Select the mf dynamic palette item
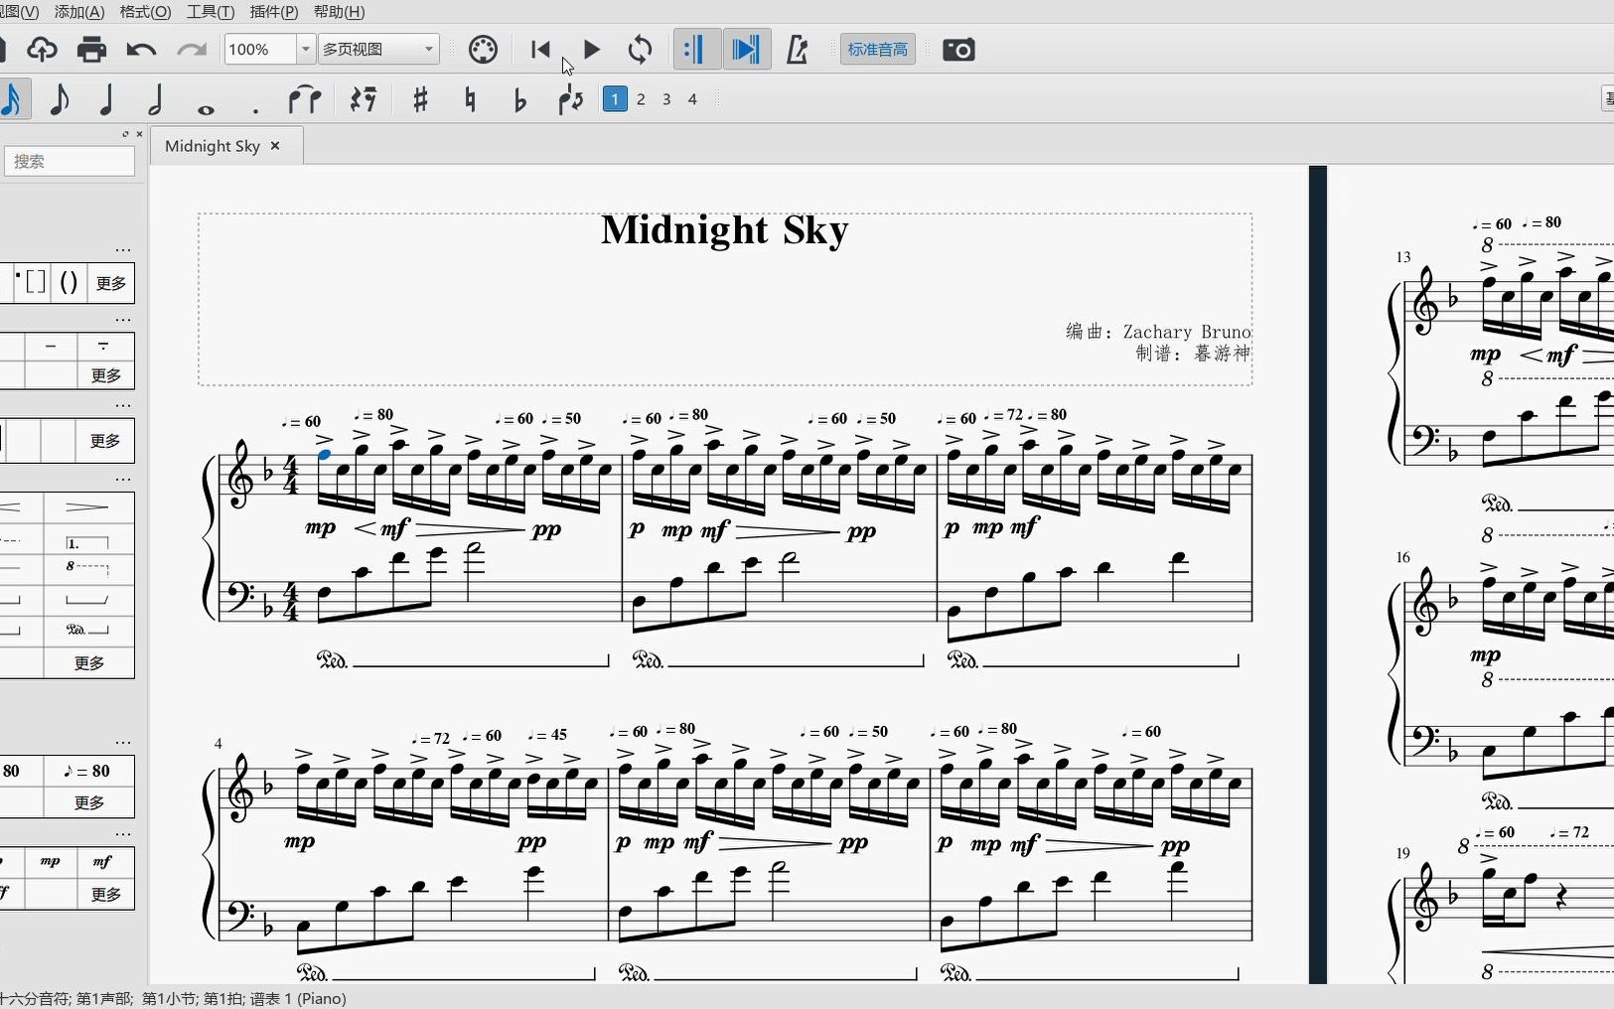Screen dimensions: 1614x1009 point(102,862)
